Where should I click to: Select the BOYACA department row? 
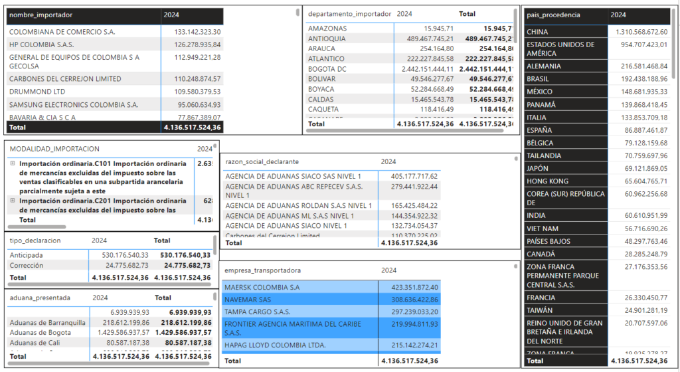click(410, 89)
